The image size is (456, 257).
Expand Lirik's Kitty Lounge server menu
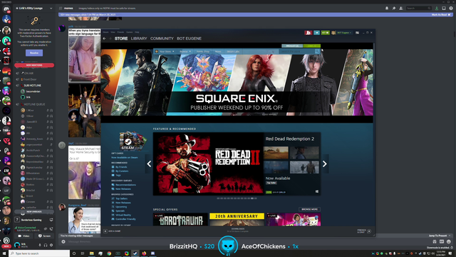point(51,8)
